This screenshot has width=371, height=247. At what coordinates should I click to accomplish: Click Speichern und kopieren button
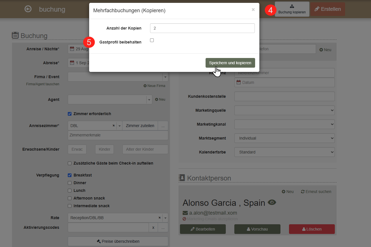pyautogui.click(x=230, y=63)
